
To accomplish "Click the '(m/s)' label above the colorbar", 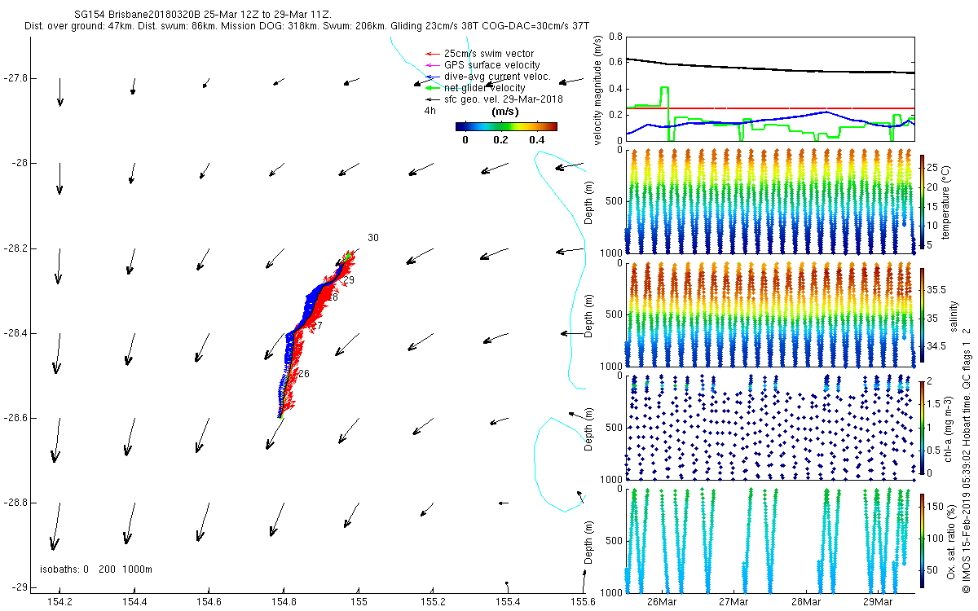I will pos(506,112).
